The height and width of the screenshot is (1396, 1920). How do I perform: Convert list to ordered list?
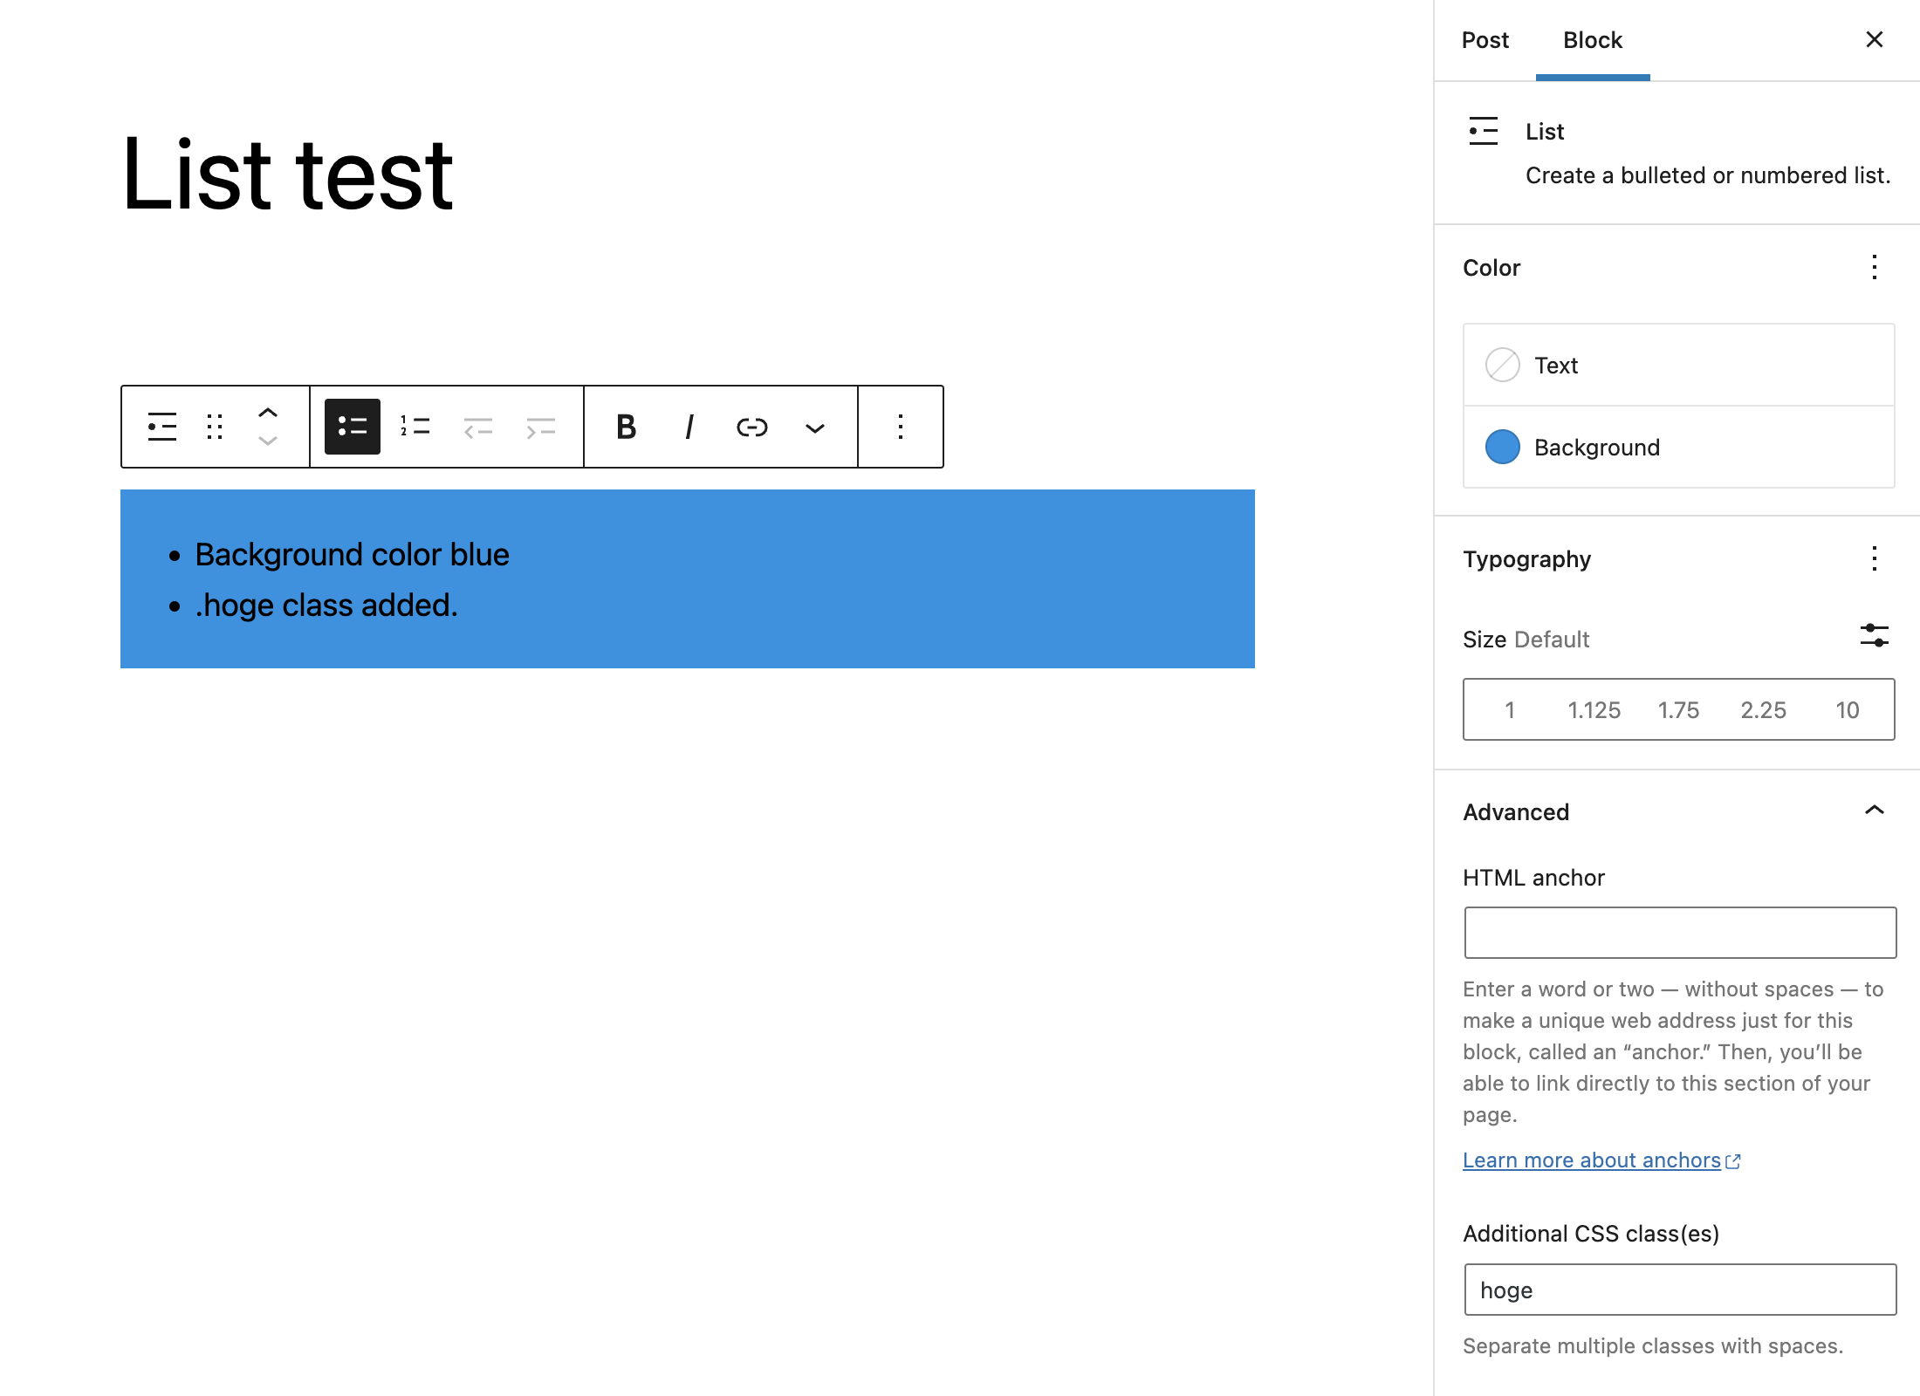[x=415, y=427]
